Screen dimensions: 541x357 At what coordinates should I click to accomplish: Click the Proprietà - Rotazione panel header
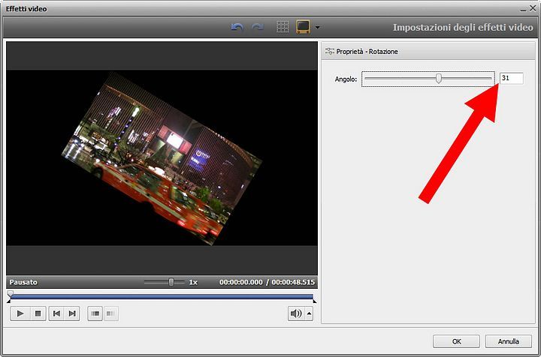tap(428, 51)
